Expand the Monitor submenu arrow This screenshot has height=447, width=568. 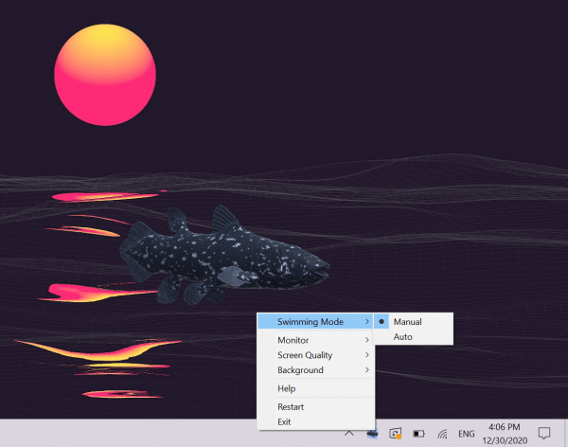(367, 340)
